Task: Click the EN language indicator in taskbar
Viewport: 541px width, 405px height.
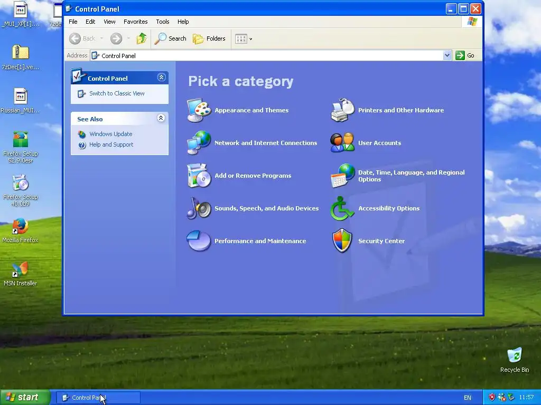Action: coord(468,398)
